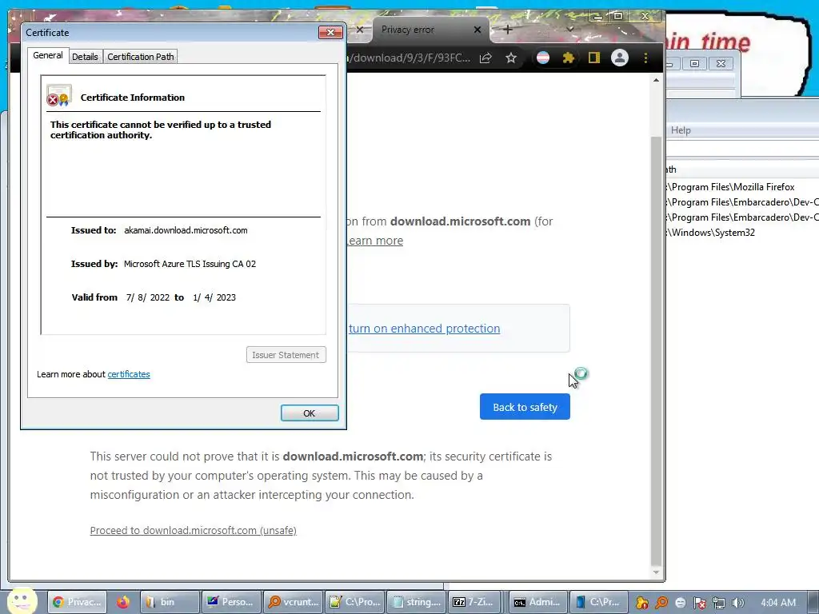
Task: Open the 'bin' folder taskbar button
Action: tap(170, 602)
